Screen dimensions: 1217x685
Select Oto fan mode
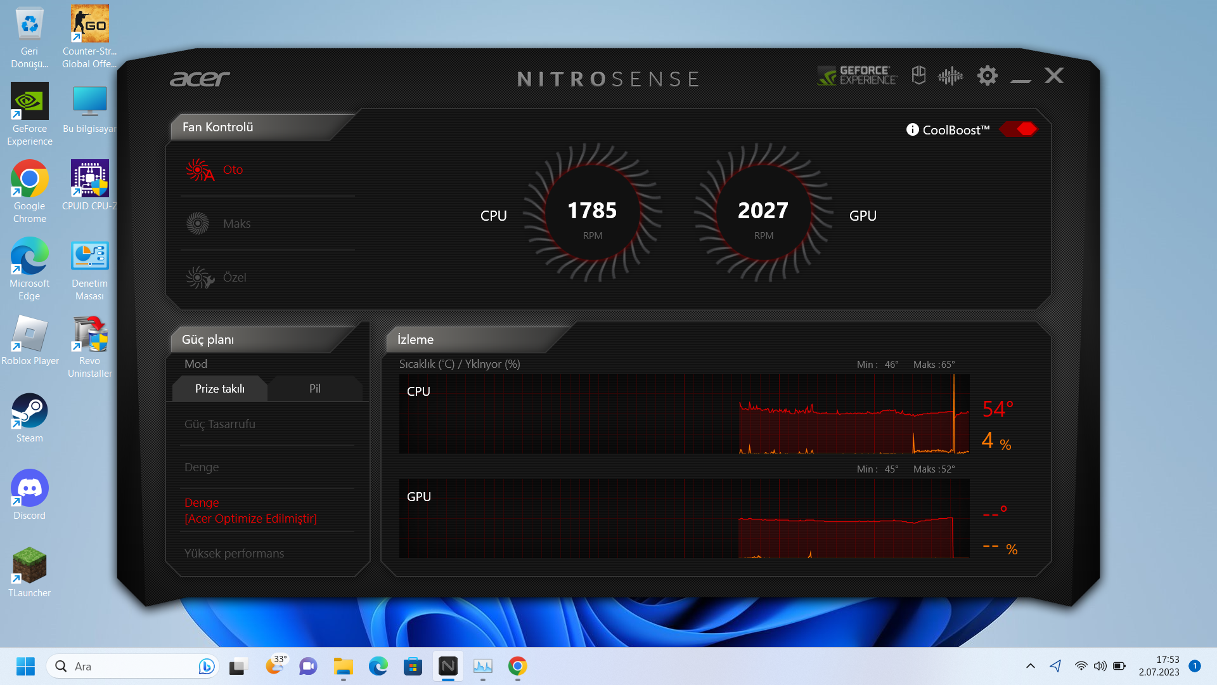(214, 170)
